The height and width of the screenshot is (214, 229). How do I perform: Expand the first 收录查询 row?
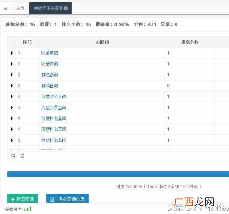click(x=12, y=53)
